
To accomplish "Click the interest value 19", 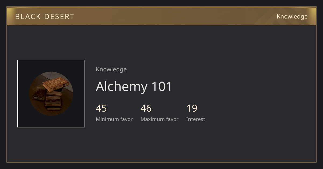I will pos(192,108).
